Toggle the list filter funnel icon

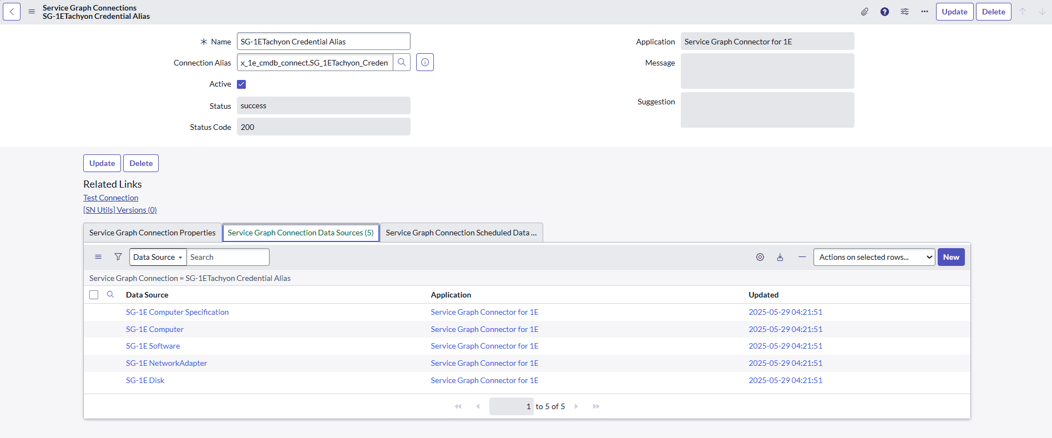pos(118,257)
